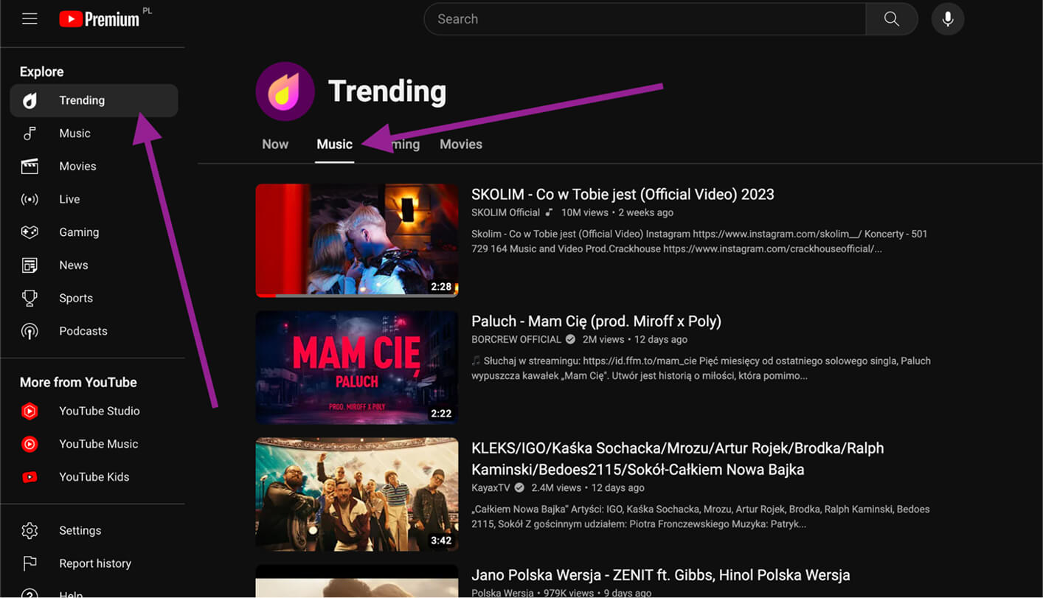This screenshot has width=1043, height=598.
Task: Open the MAM CIĘ Paluch thumbnail
Action: click(357, 367)
